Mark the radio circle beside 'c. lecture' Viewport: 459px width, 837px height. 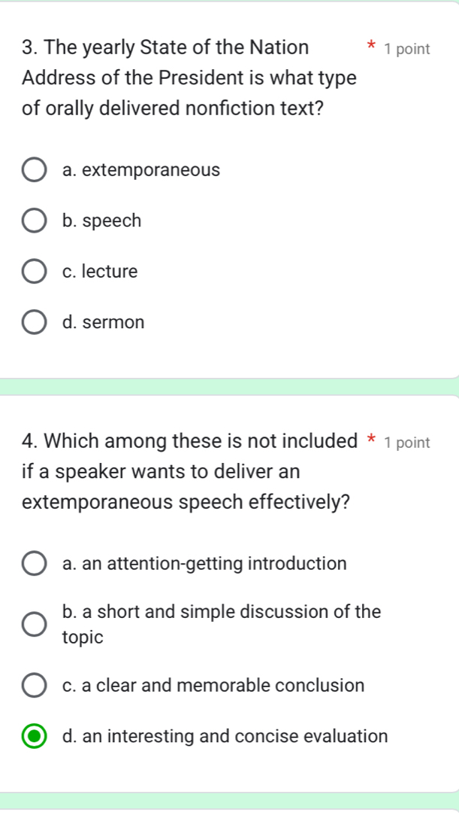[x=34, y=272]
